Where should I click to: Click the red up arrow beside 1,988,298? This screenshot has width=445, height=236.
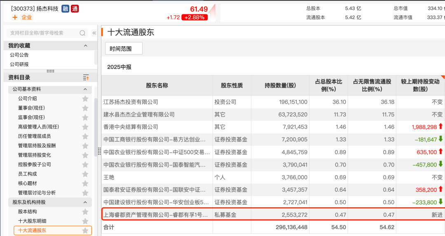coord(440,126)
